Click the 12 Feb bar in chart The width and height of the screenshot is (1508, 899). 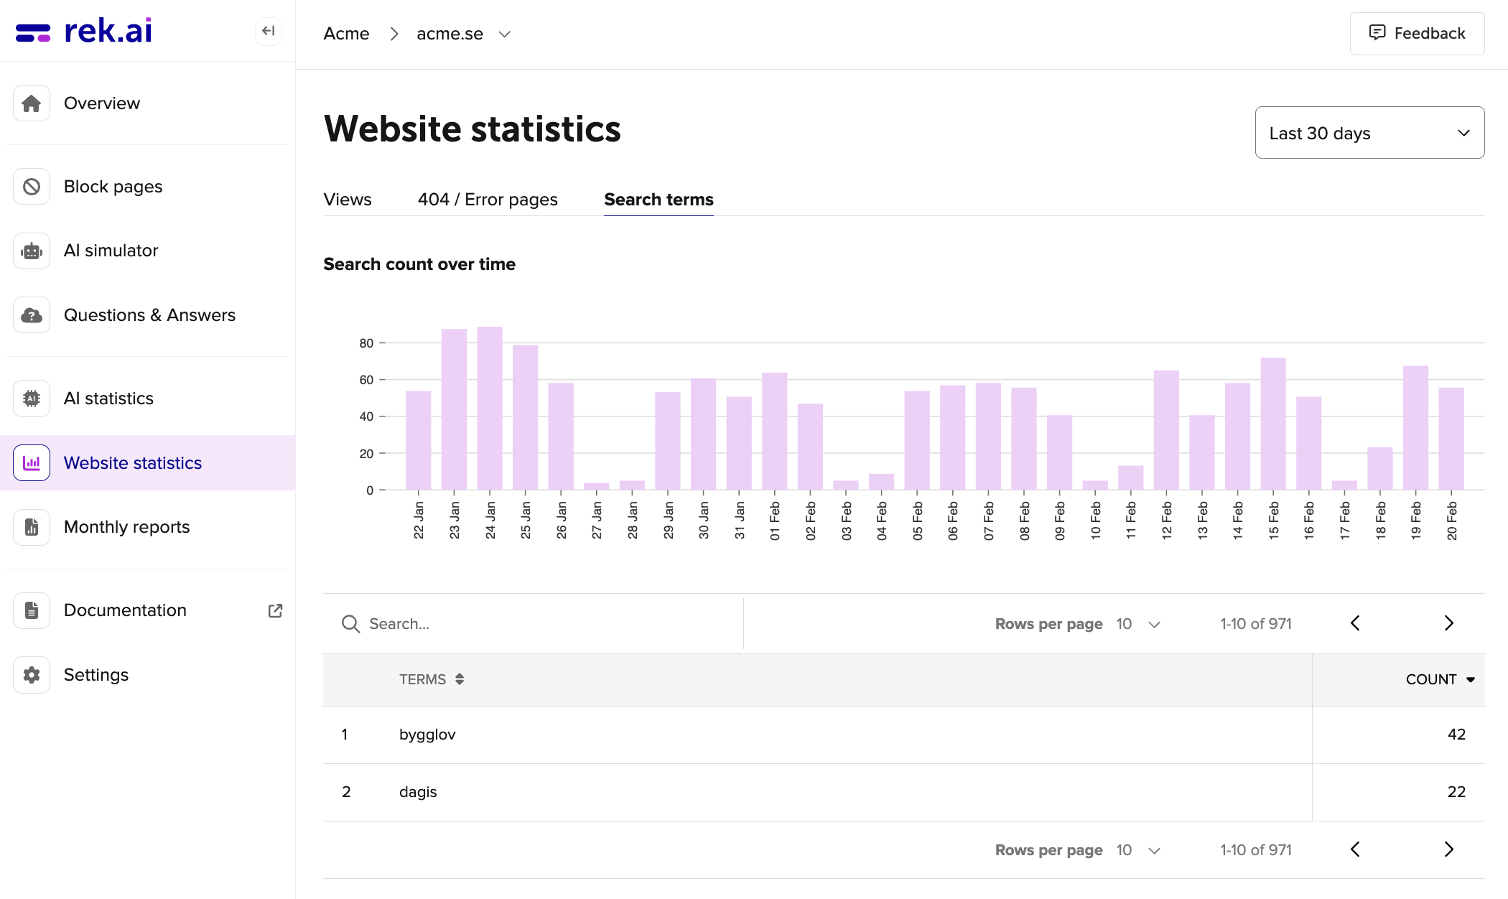pos(1166,430)
